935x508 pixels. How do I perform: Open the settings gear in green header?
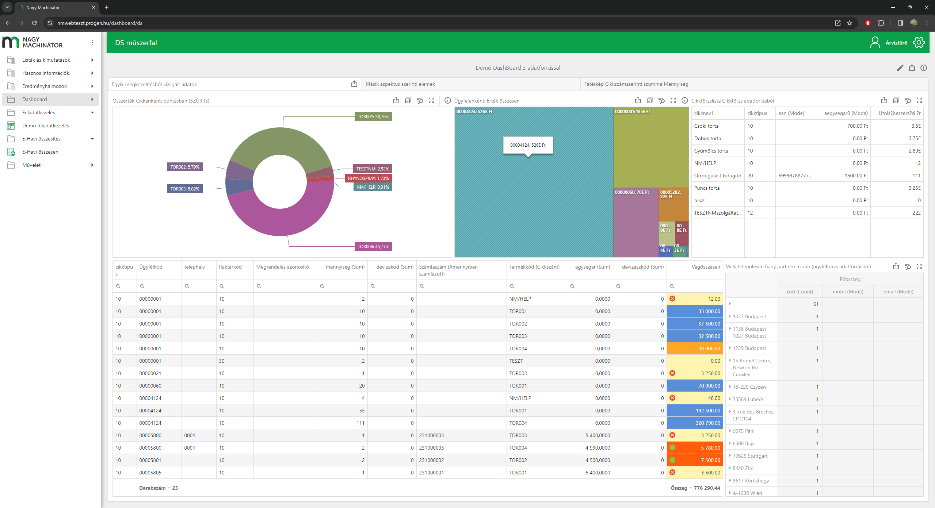coord(919,42)
